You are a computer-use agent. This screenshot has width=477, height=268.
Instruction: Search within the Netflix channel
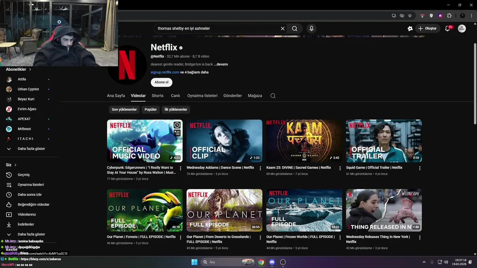pos(273,96)
